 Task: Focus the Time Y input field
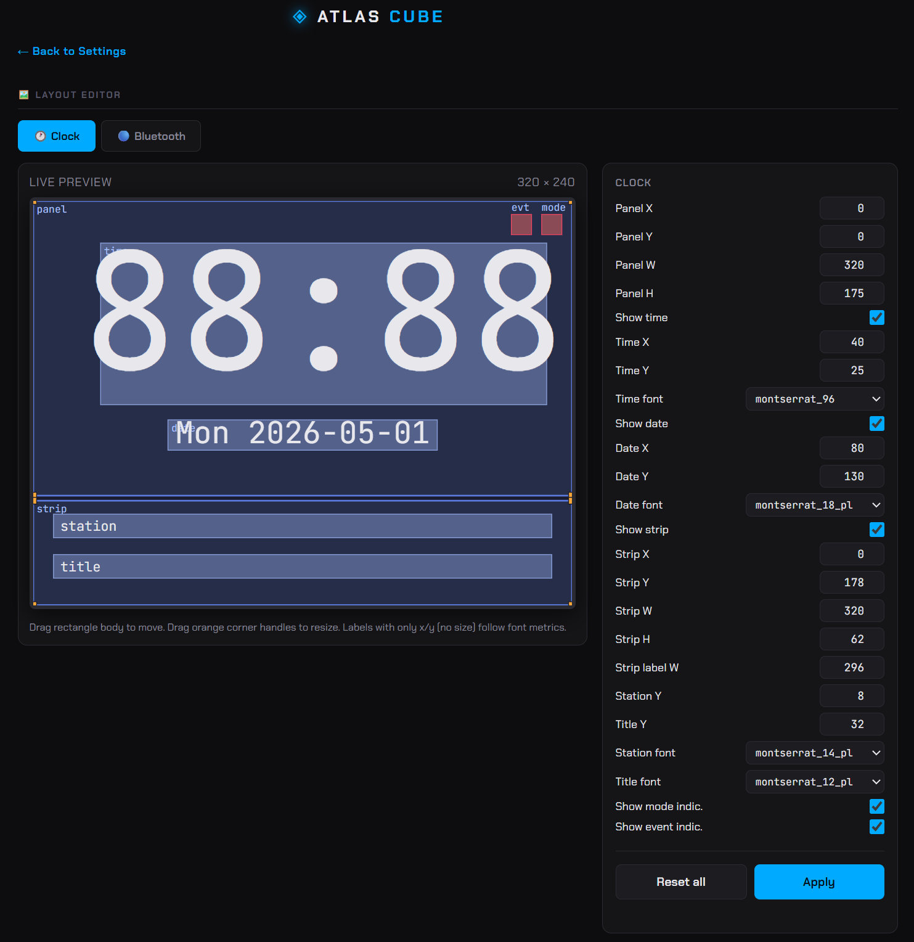852,371
